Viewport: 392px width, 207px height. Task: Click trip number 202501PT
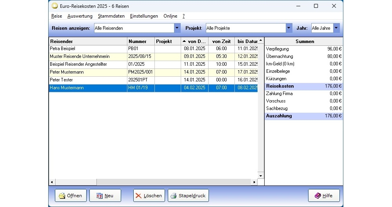138,80
